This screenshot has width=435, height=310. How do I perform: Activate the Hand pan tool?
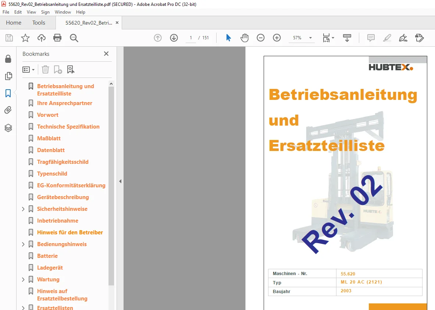click(245, 38)
